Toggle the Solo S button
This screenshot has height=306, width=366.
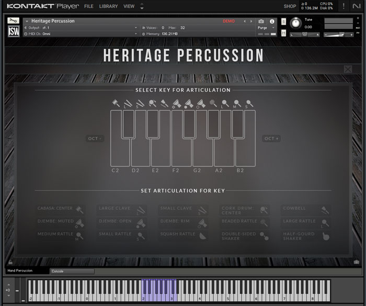[283, 22]
